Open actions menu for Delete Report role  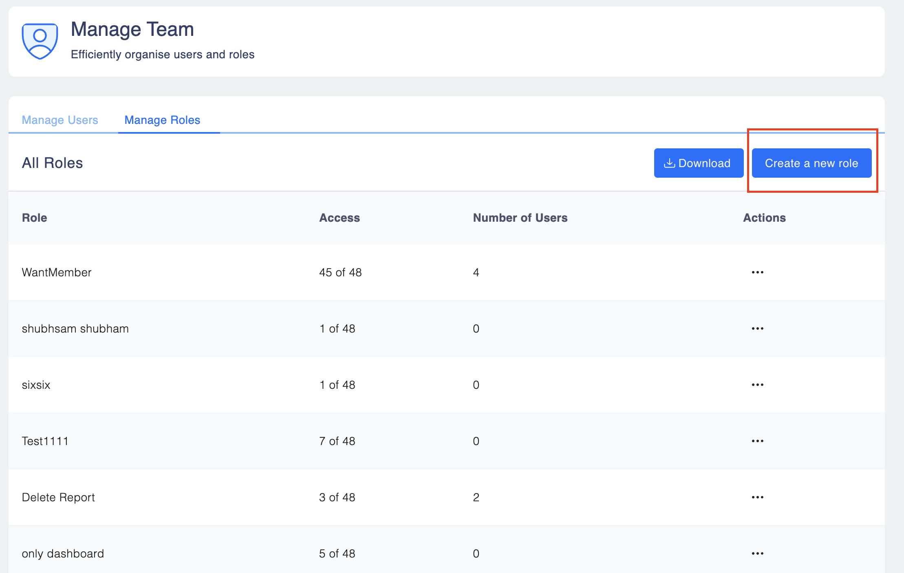757,497
